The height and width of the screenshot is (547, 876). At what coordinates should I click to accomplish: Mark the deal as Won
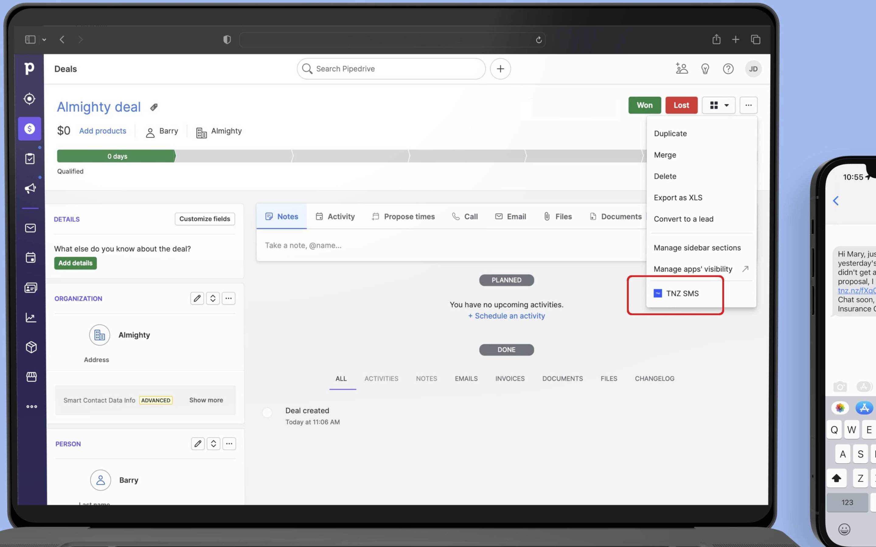pyautogui.click(x=645, y=105)
